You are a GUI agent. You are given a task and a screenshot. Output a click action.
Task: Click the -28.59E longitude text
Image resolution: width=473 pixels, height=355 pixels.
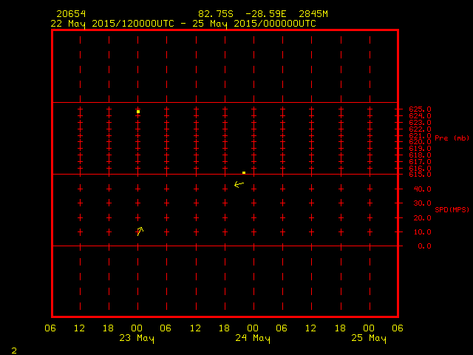click(x=266, y=14)
